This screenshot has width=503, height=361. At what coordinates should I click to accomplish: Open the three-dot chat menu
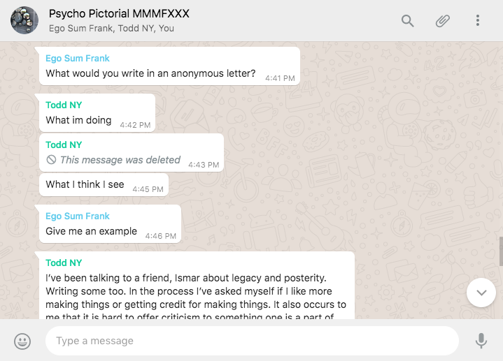(478, 20)
